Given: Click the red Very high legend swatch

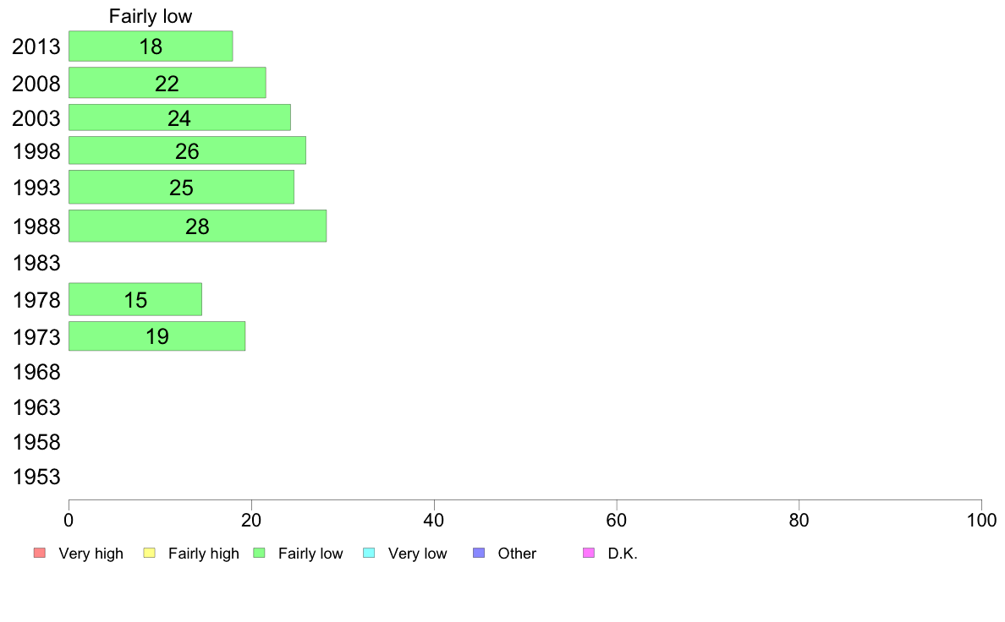Looking at the screenshot, I should [x=40, y=553].
